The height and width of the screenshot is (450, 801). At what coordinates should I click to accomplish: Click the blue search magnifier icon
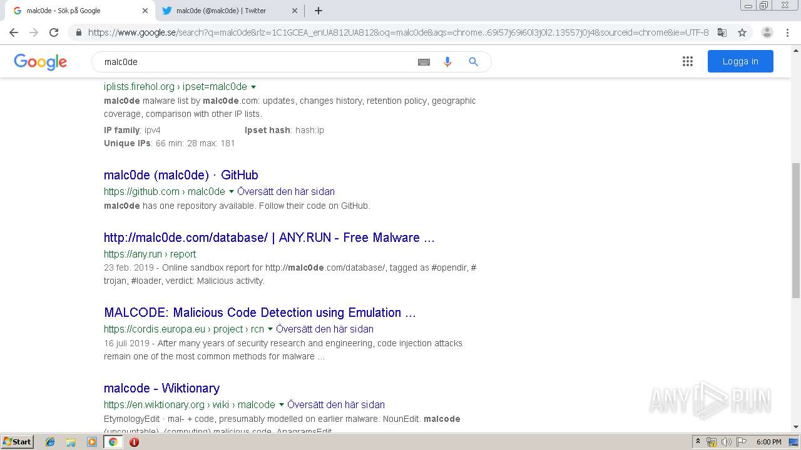pos(473,62)
